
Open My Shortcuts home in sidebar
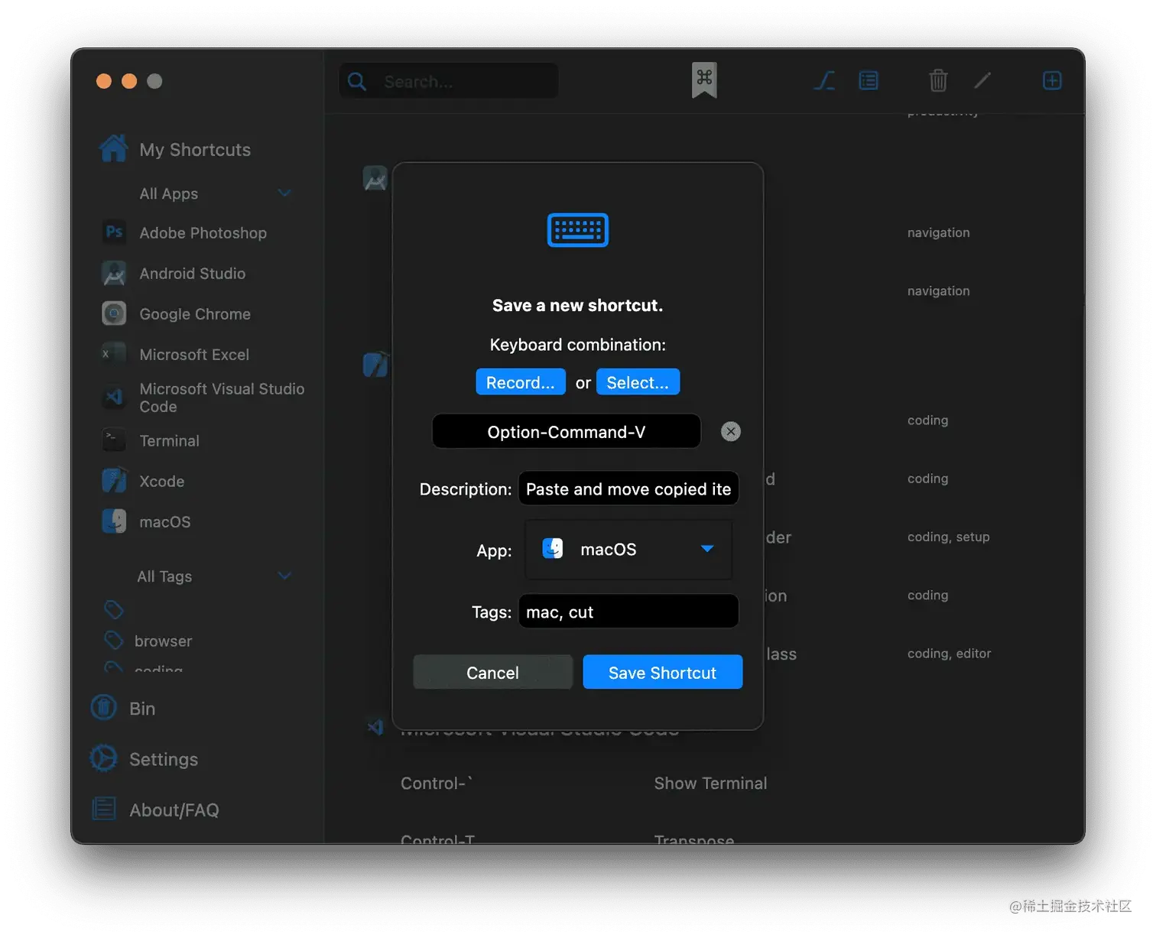point(176,149)
